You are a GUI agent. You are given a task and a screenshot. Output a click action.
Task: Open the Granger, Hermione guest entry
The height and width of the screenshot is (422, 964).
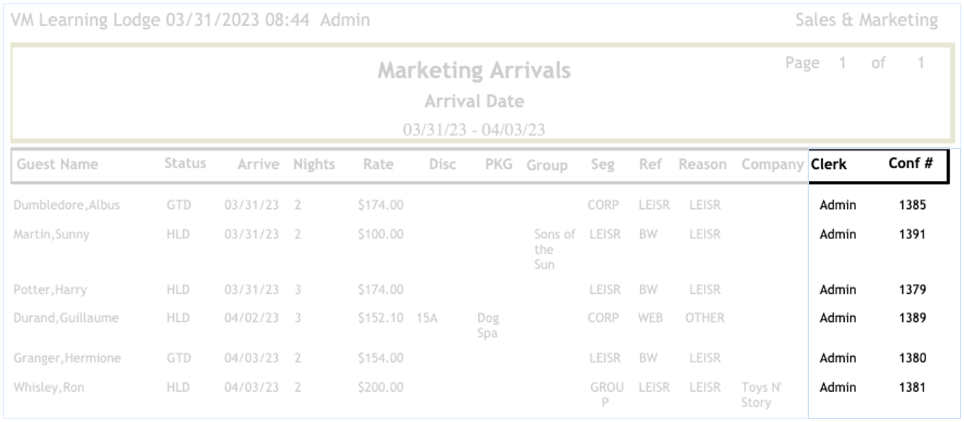click(67, 358)
